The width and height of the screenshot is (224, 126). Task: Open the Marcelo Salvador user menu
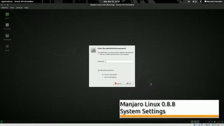pyautogui.click(x=215, y=1)
